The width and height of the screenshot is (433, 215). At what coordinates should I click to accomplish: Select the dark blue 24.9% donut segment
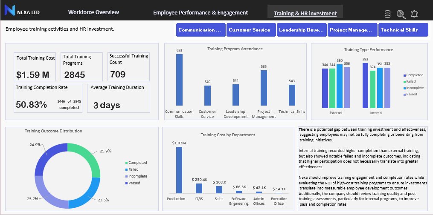click(x=47, y=156)
